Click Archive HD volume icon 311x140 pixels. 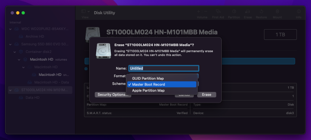[21, 36]
